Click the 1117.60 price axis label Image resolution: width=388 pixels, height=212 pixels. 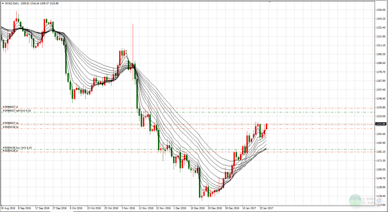point(381,205)
